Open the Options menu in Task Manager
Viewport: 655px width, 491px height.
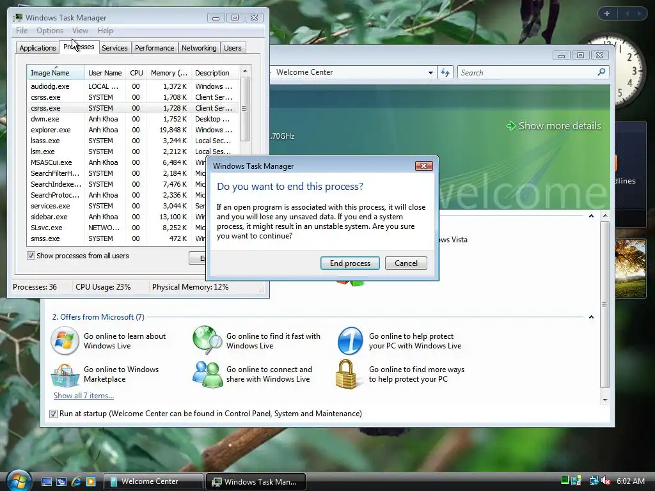(50, 31)
